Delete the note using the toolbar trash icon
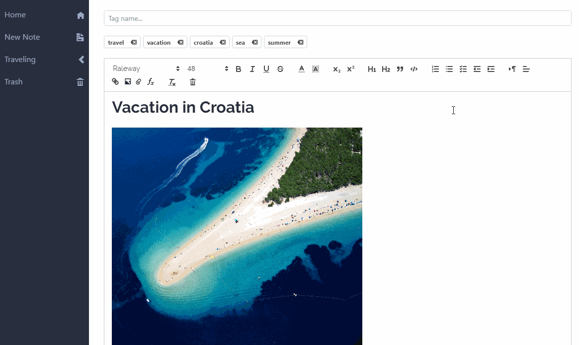Image resolution: width=579 pixels, height=345 pixels. point(193,82)
